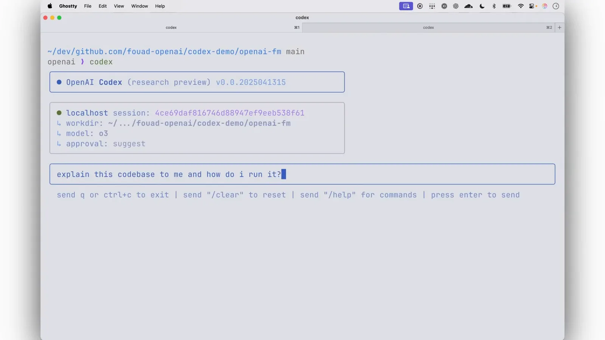This screenshot has width=605, height=340.
Task: Open the ChatGPT menu bar icon
Action: tap(456, 6)
